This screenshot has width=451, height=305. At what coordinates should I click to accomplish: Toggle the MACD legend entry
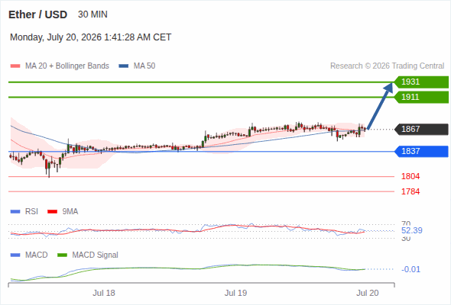[x=29, y=255]
